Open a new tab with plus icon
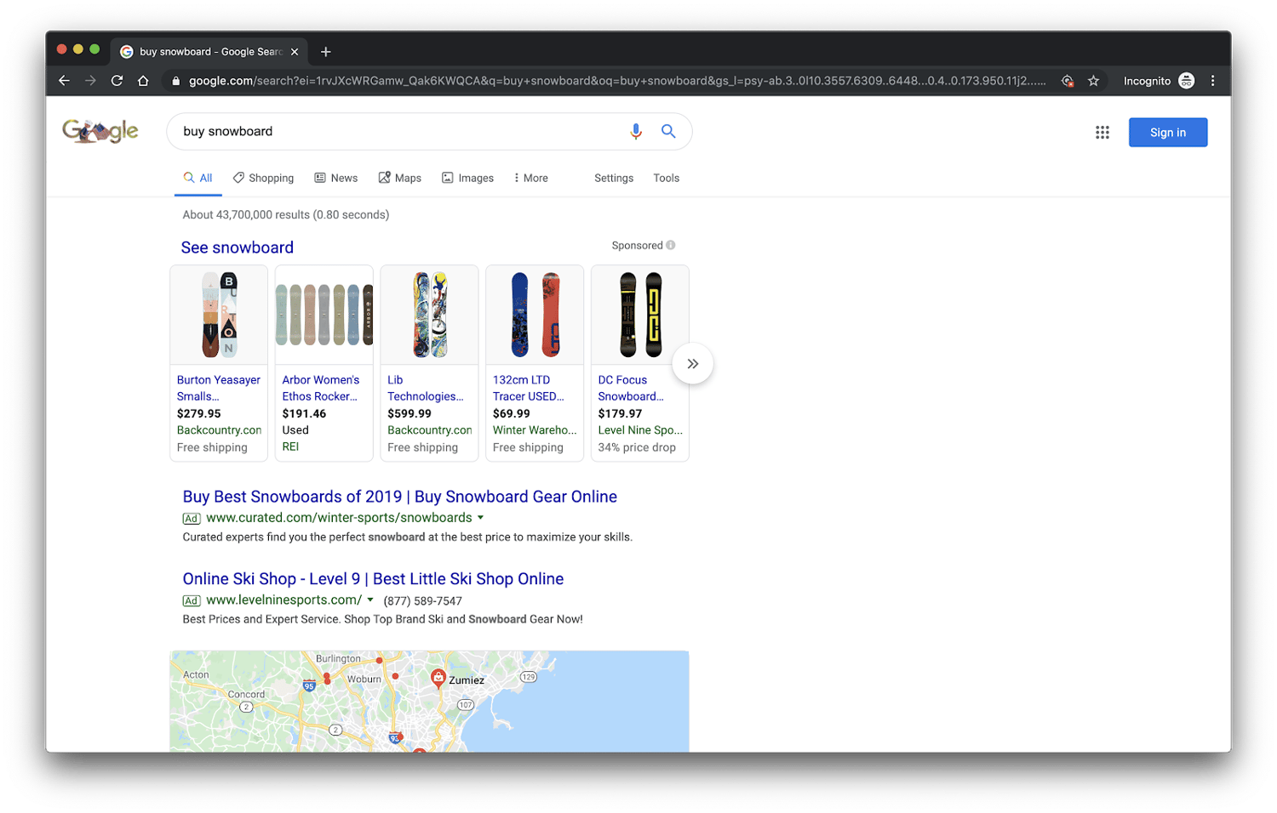 tap(325, 52)
